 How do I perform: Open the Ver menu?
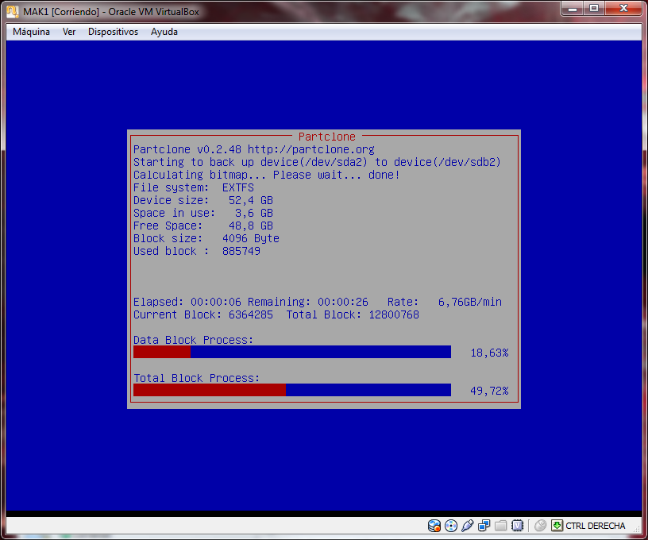coord(69,32)
